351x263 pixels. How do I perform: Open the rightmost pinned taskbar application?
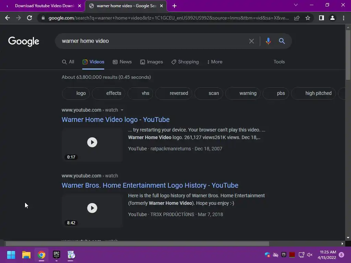71,255
